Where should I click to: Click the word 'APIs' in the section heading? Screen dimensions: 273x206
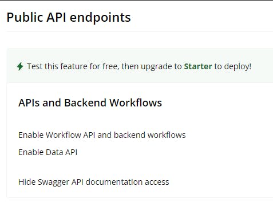(29, 102)
